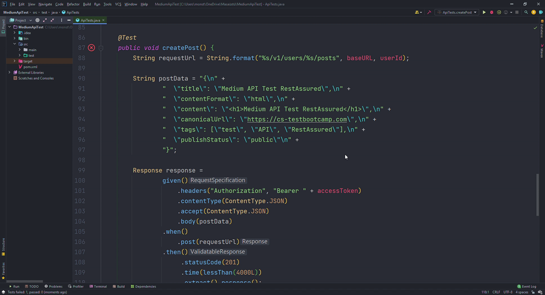
Task: Open the Build menu
Action: 87,4
